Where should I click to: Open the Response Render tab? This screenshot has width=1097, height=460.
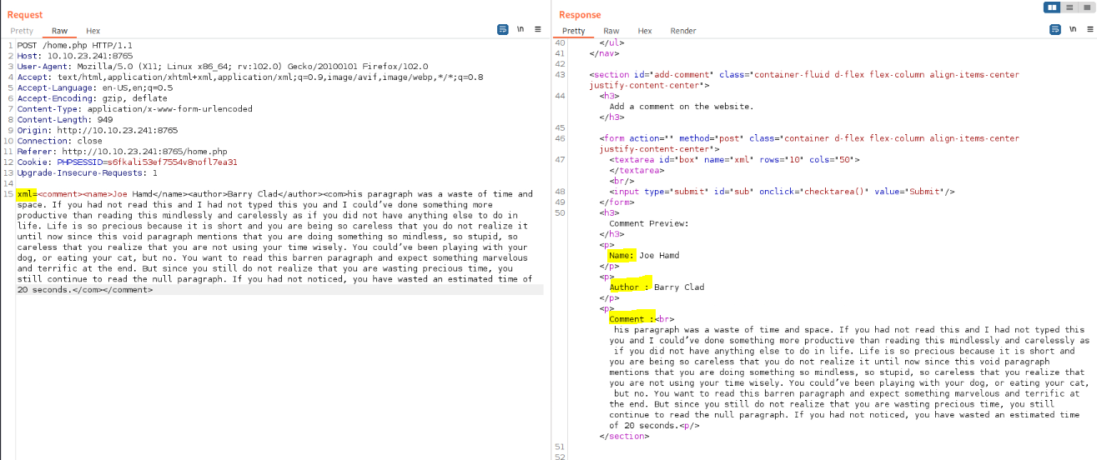683,31
